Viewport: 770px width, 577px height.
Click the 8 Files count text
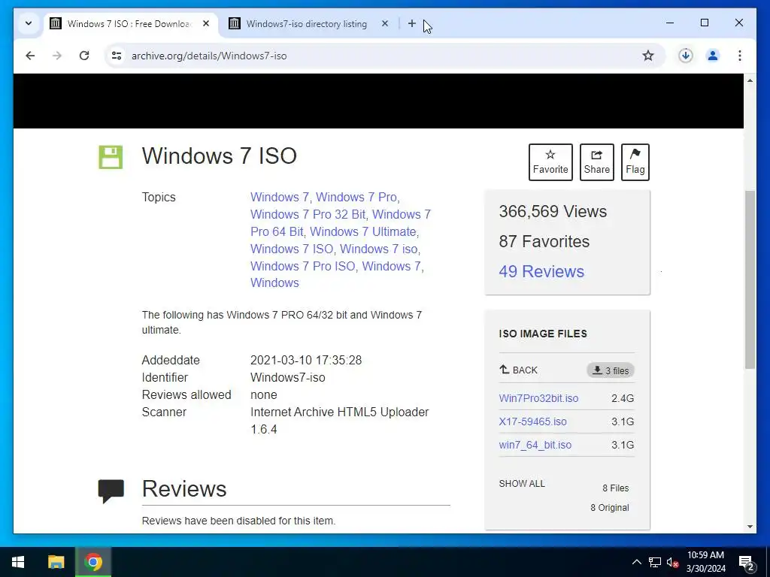(x=615, y=488)
